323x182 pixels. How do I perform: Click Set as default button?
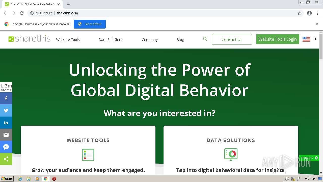[x=90, y=24]
